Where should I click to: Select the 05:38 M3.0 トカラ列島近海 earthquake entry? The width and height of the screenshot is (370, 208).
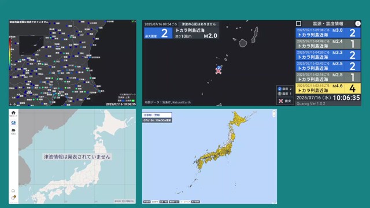328,33
